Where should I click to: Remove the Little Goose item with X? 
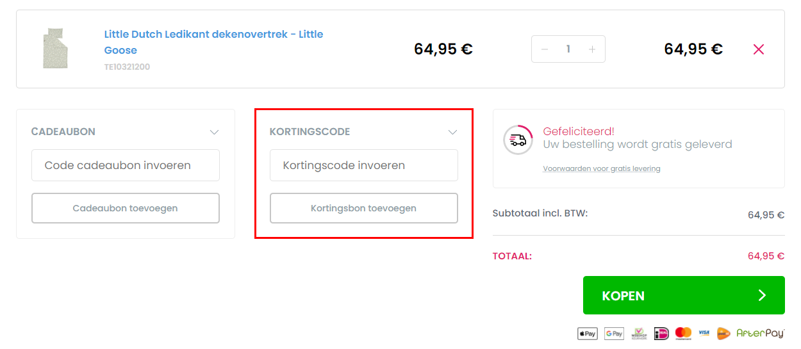[759, 49]
